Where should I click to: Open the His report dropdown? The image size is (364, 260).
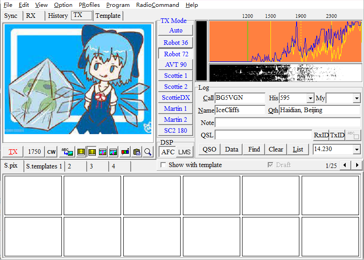coord(310,98)
